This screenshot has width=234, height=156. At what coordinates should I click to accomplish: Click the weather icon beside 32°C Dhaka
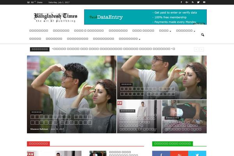pyautogui.click(x=28, y=2)
